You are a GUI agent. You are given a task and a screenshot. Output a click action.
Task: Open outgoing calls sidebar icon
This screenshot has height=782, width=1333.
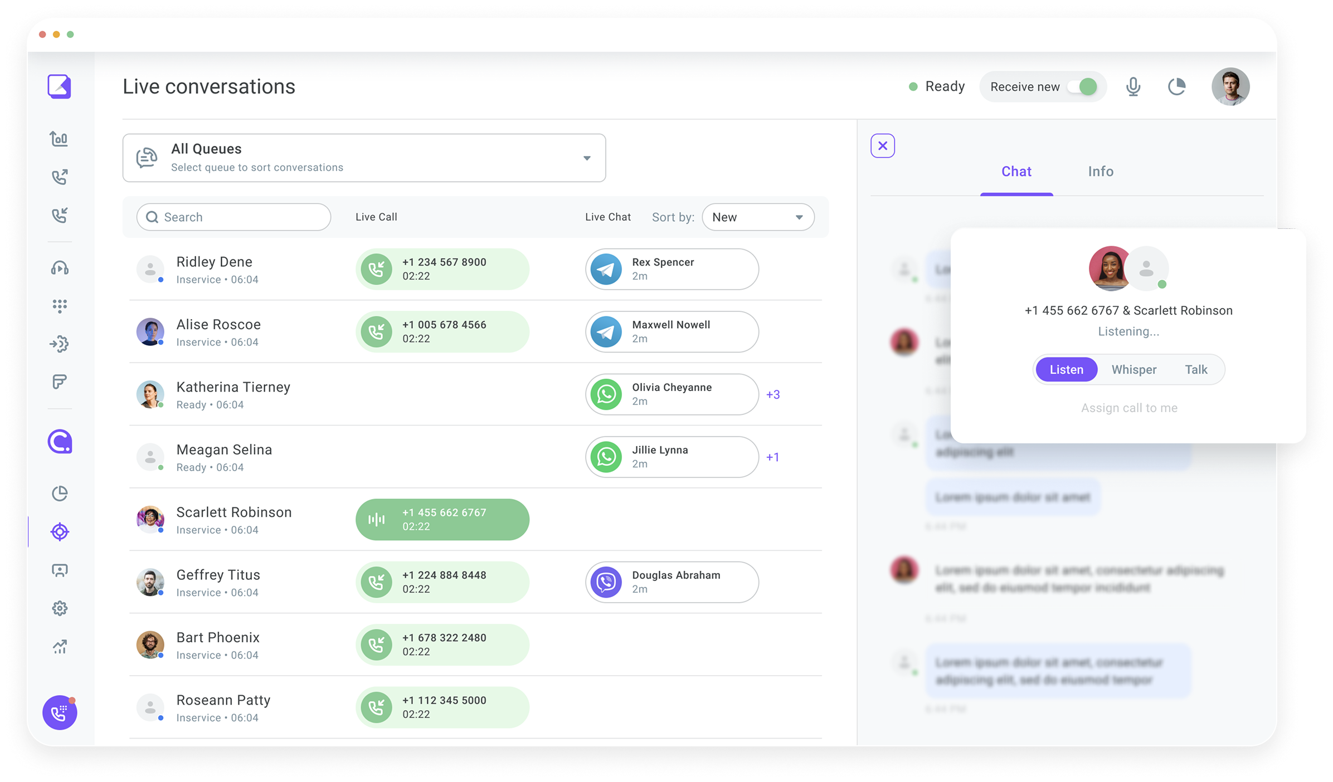point(60,177)
